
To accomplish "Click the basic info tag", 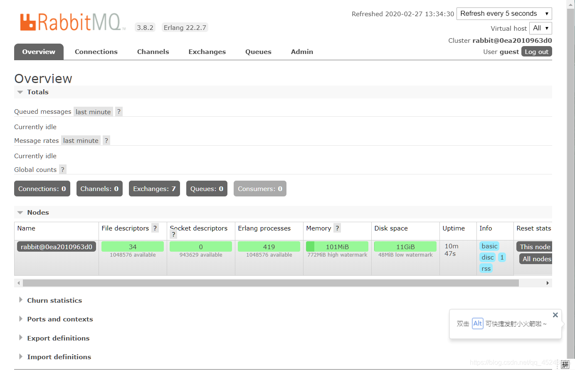I will (x=489, y=246).
